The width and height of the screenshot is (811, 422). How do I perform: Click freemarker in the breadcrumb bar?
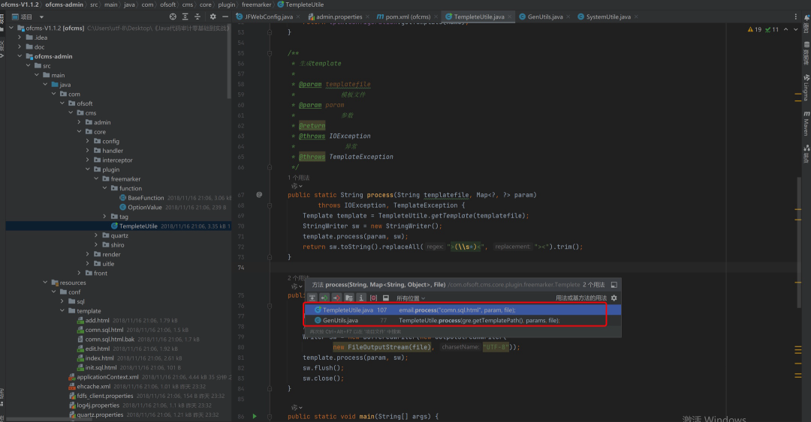(x=257, y=4)
